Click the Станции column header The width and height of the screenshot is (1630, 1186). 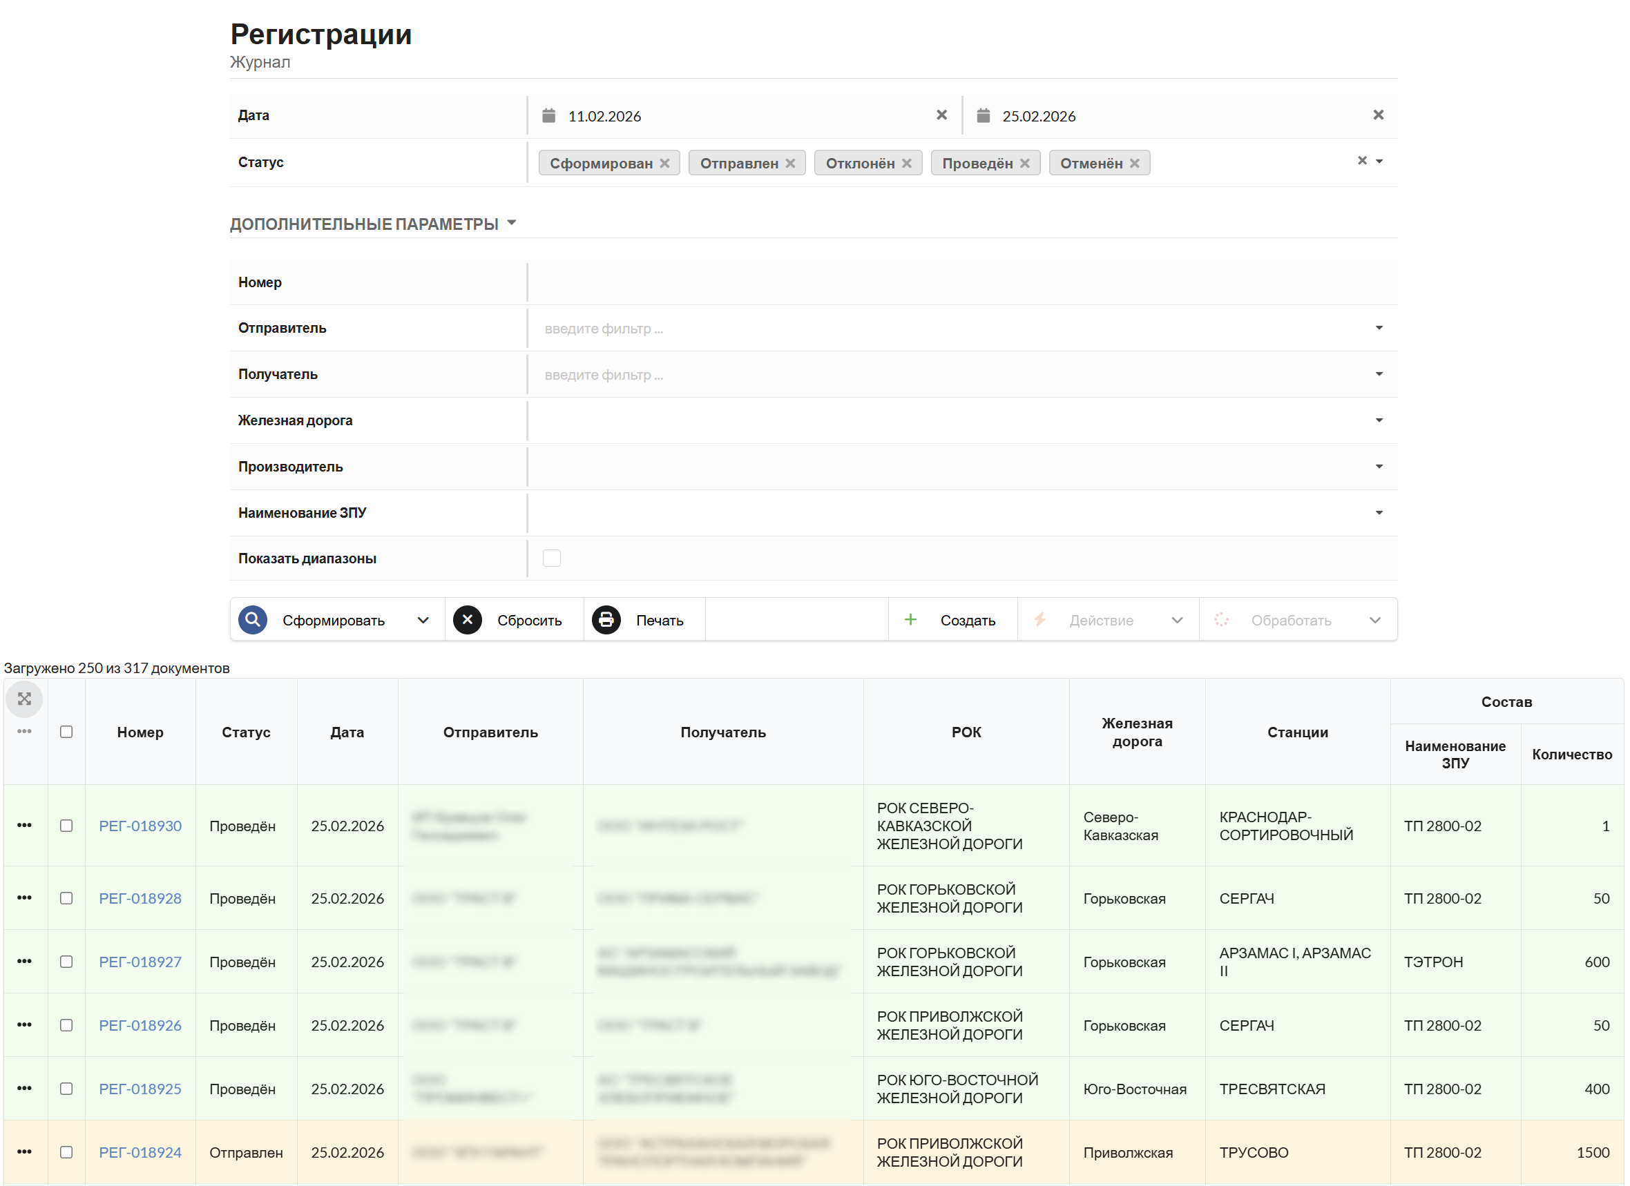click(x=1297, y=732)
